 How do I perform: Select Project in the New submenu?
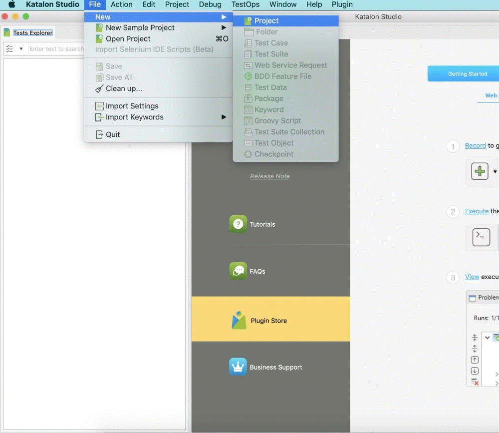pyautogui.click(x=285, y=20)
